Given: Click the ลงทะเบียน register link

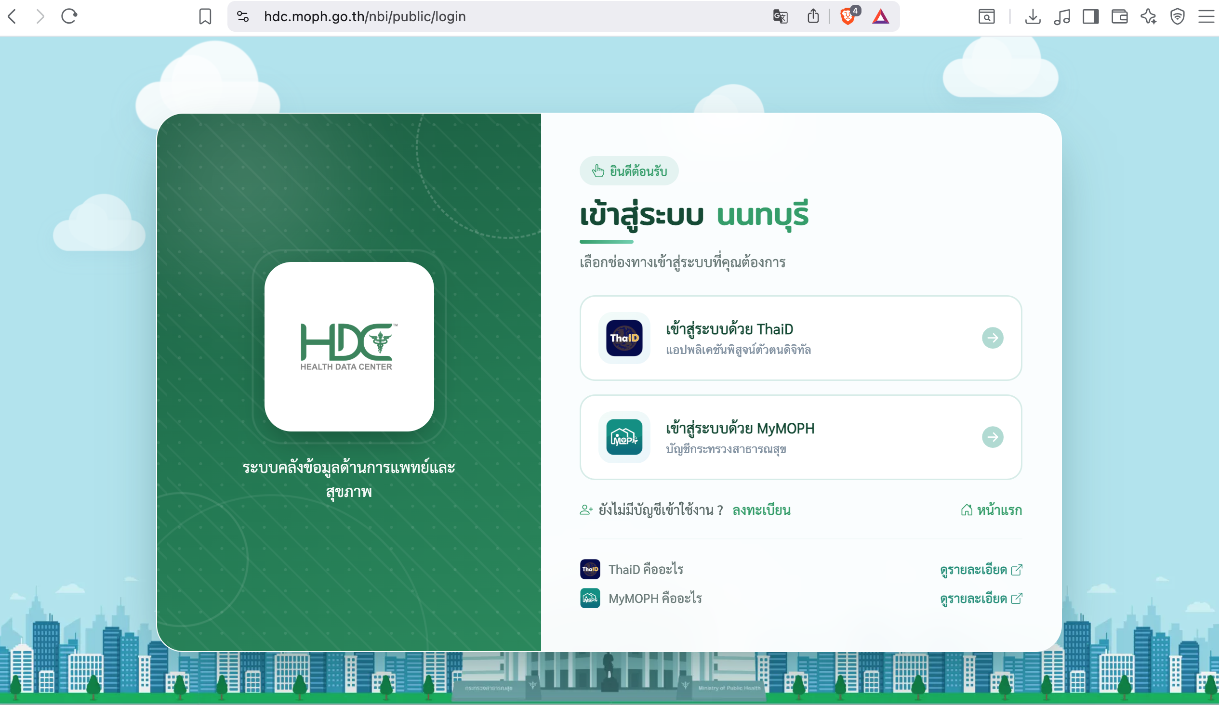Looking at the screenshot, I should pyautogui.click(x=761, y=510).
